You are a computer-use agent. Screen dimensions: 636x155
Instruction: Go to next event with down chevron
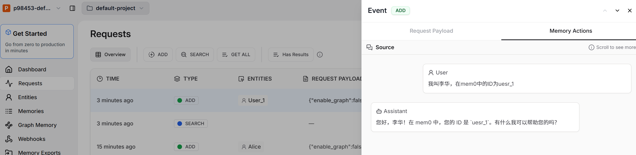(617, 11)
